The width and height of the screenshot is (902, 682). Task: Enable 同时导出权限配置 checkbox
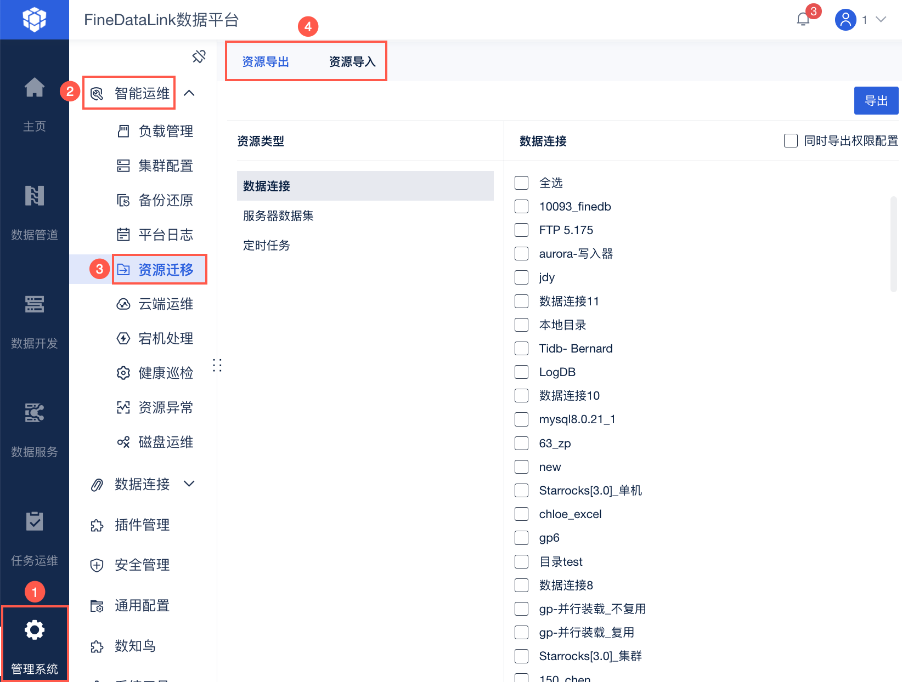(791, 141)
